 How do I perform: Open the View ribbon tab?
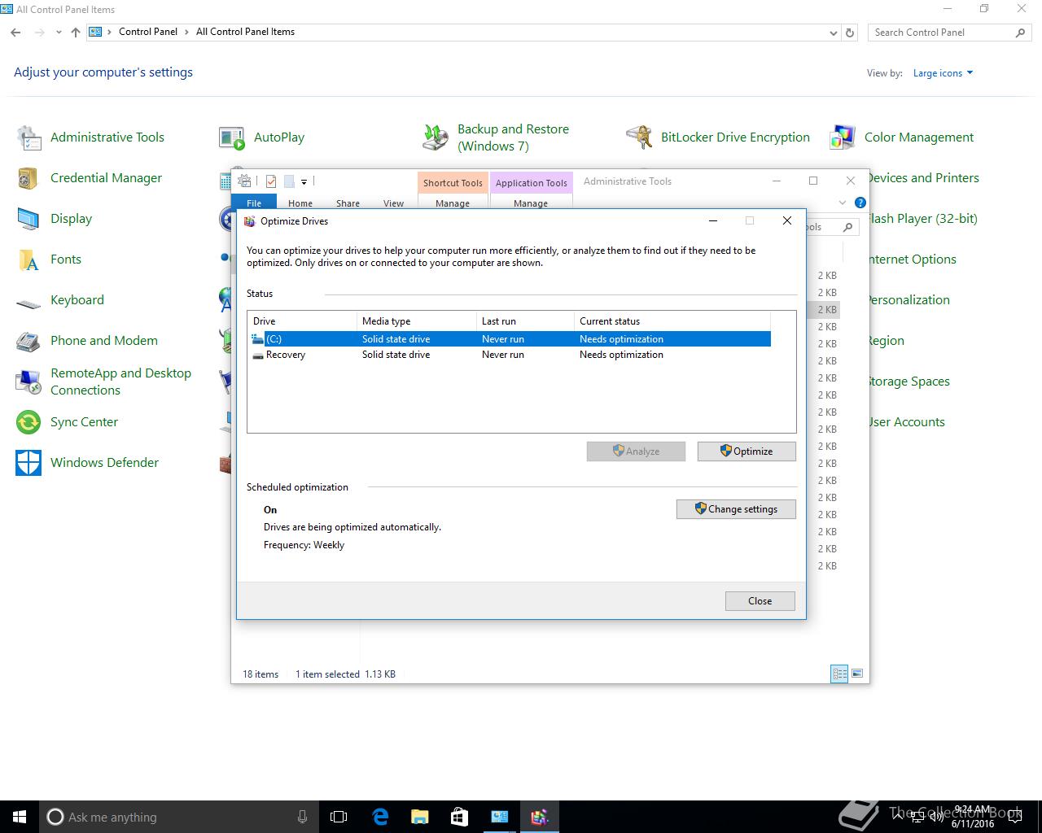(393, 203)
